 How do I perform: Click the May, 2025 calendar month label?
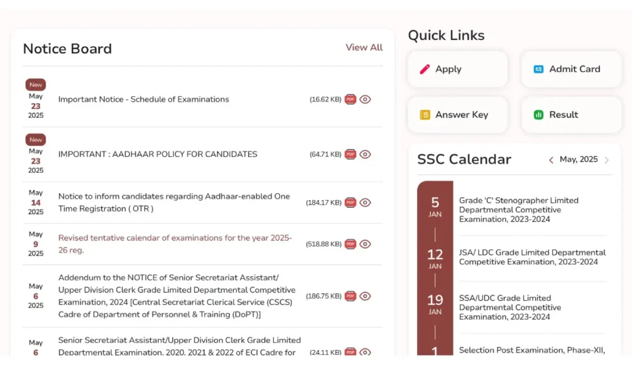click(578, 159)
